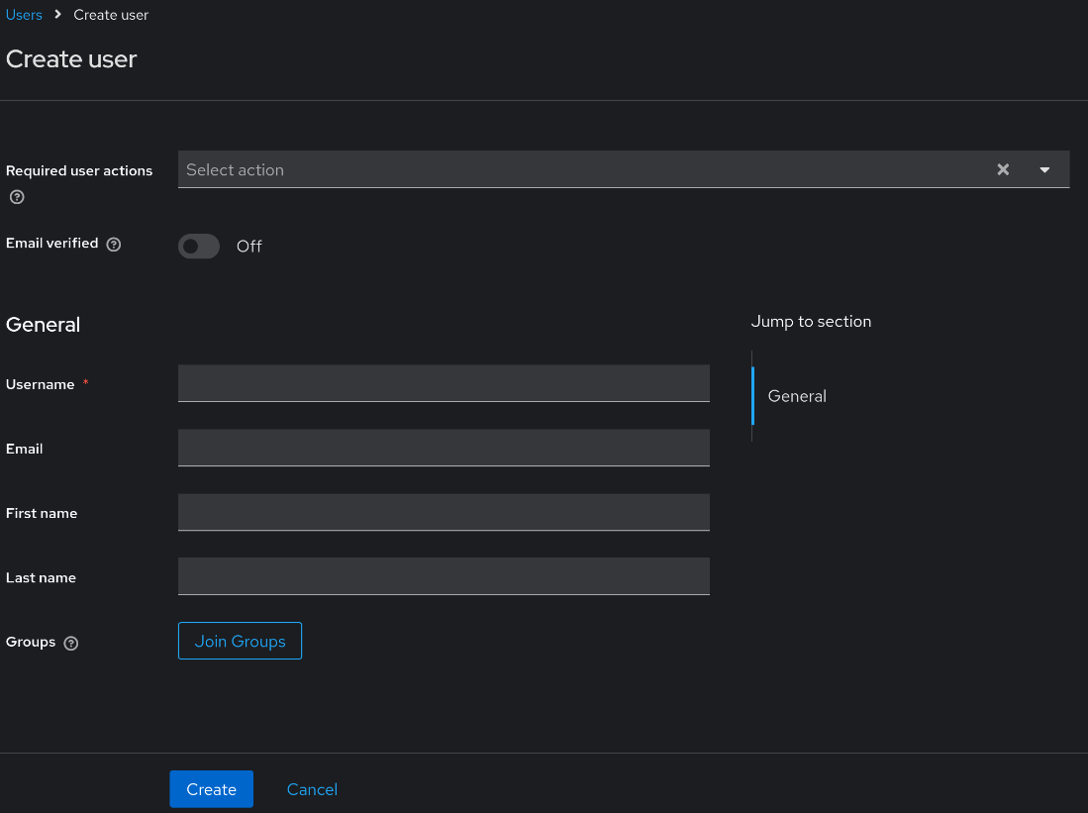Click the help icon next to Groups

(x=70, y=643)
